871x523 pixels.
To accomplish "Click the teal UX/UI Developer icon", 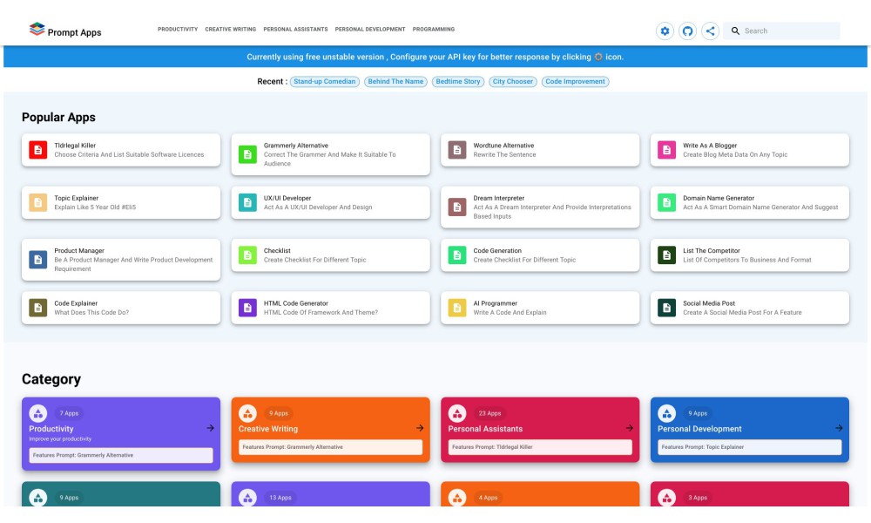I will click(x=247, y=202).
